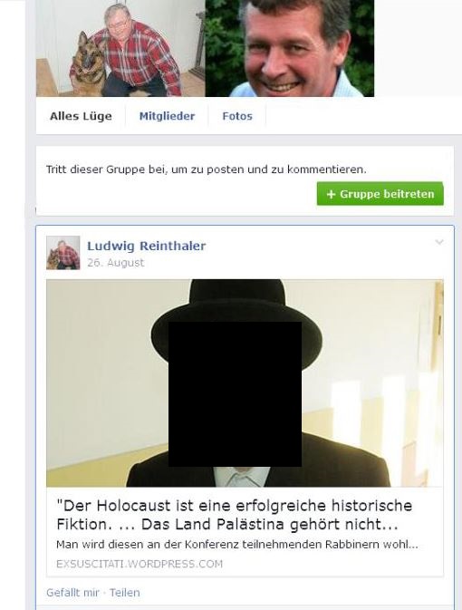Open Ludwig Reinthaler's small profile picture

pos(63,253)
